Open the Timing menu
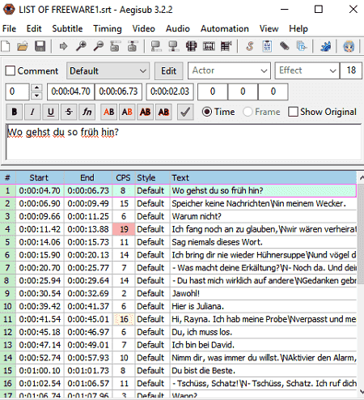Screen dimensions: 364x400 [x=108, y=28]
